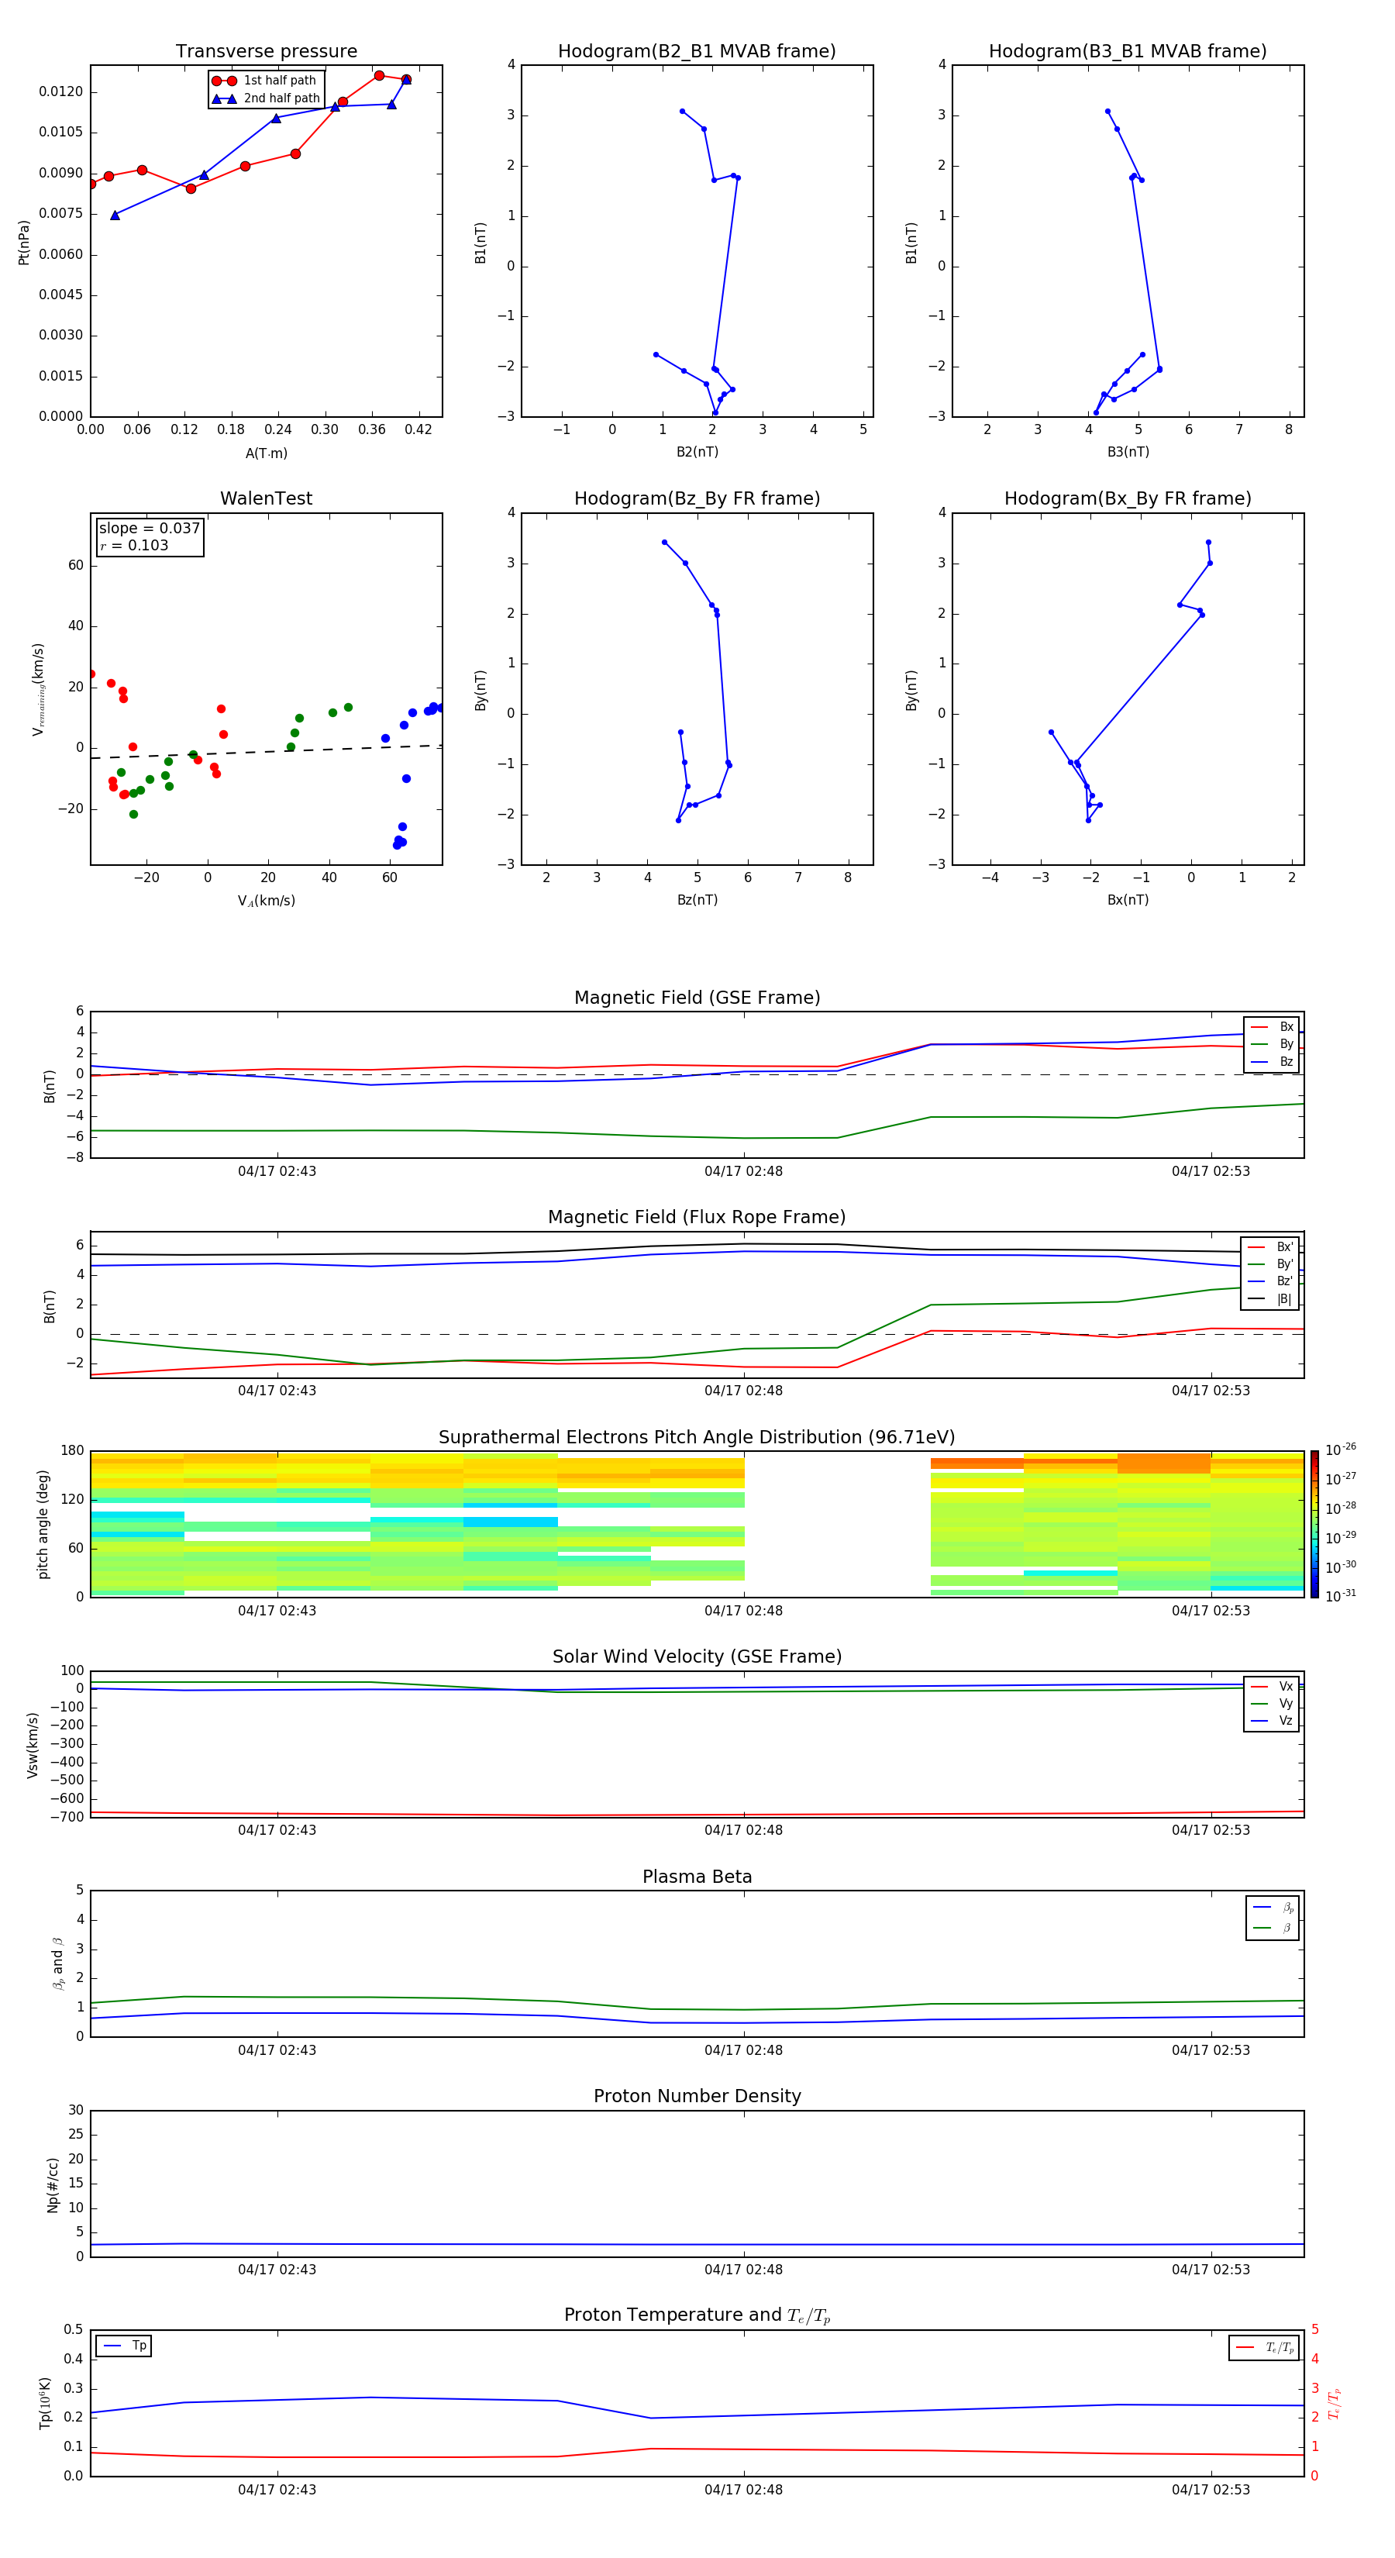Click the 'Plasma Beta' plot title

(x=697, y=1877)
